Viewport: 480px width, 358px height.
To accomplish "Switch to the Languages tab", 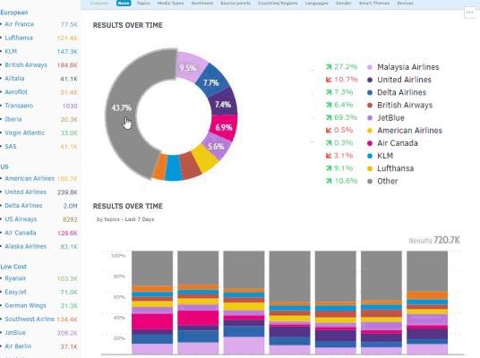I will point(316,3).
